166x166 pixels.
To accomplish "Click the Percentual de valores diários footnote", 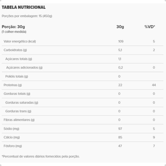I will (41, 157).
